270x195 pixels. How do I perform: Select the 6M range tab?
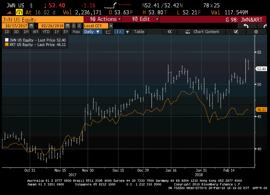36,32
